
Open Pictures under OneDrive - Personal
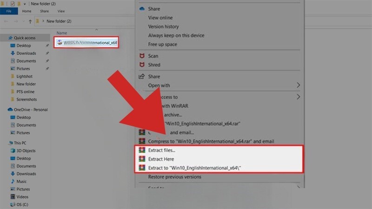pyautogui.click(x=23, y=133)
